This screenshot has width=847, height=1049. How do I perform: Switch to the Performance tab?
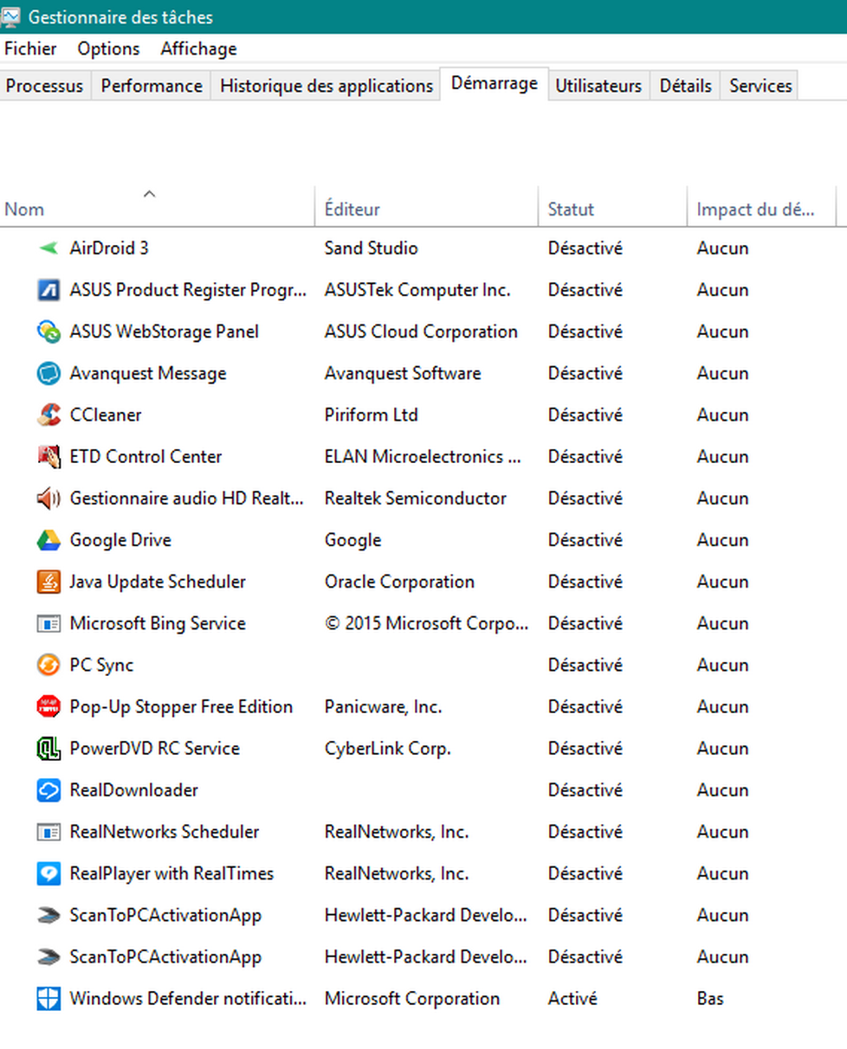pos(152,86)
